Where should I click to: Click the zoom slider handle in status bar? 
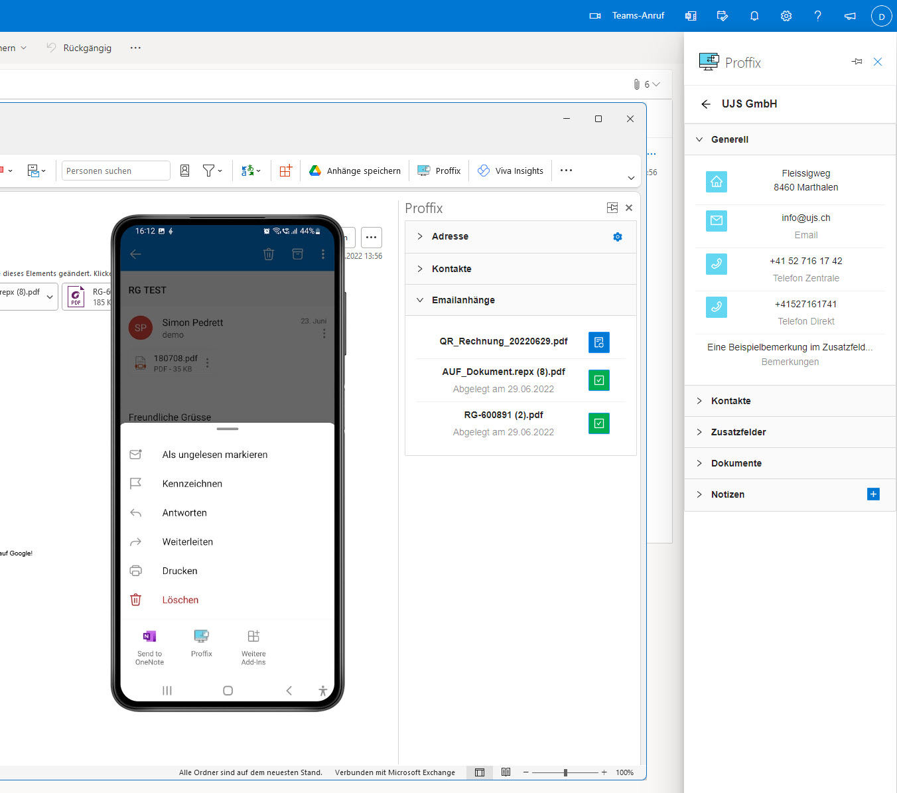pyautogui.click(x=565, y=772)
